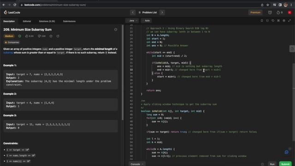Image resolution: width=295 pixels, height=166 pixels.
Task: Switch to the Editorial tab
Action: pos(27,21)
